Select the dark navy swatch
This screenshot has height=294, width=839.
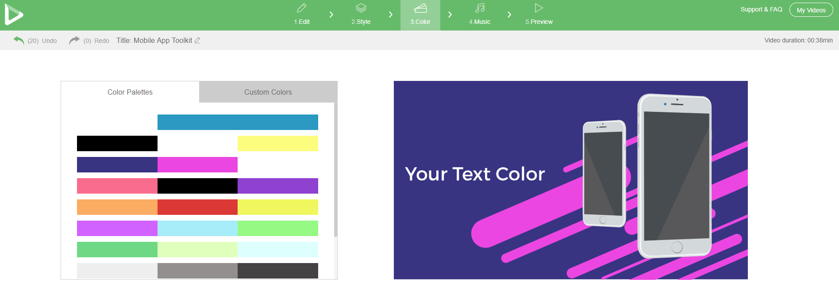117,164
